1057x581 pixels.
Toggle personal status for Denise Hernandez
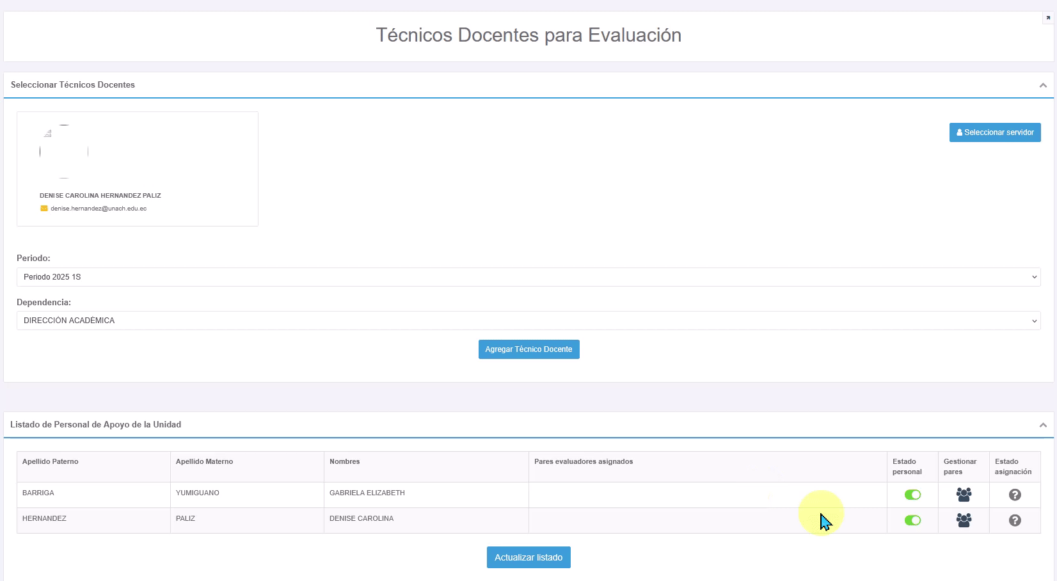point(912,520)
